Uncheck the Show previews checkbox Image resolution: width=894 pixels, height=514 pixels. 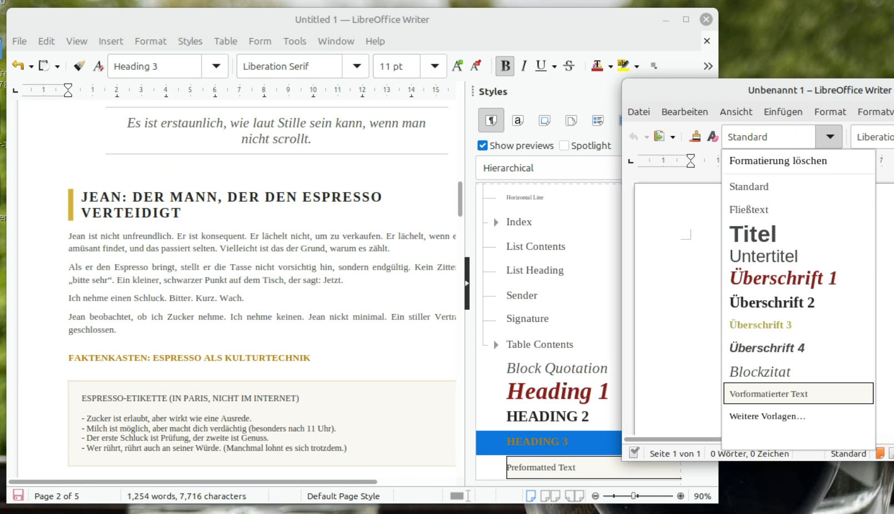(x=482, y=146)
